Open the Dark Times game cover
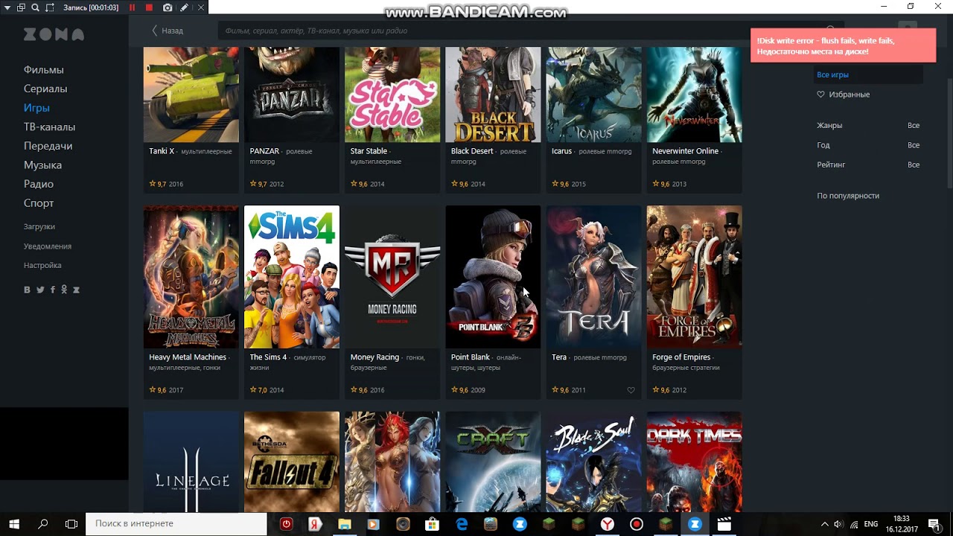 point(695,462)
